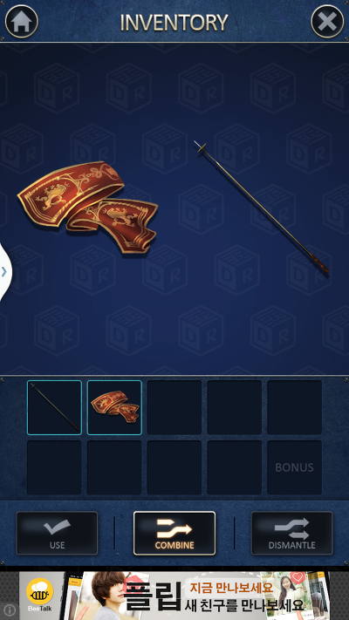Select the fifth empty top-row slot
Viewport: 349px width, 620px height.
click(x=294, y=408)
